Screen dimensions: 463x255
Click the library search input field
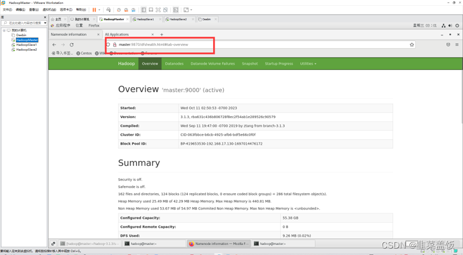coord(22,22)
